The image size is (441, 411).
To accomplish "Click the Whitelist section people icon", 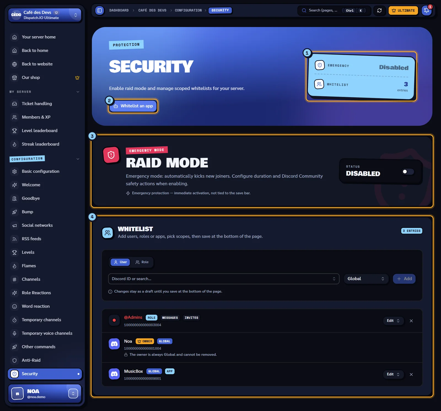I will [x=107, y=233].
